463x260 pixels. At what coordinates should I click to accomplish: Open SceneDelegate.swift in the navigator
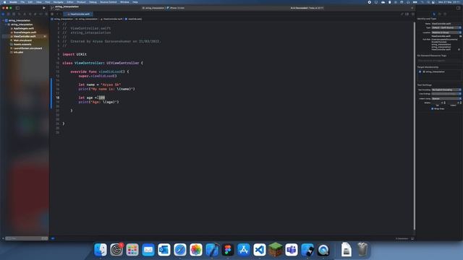(x=25, y=32)
